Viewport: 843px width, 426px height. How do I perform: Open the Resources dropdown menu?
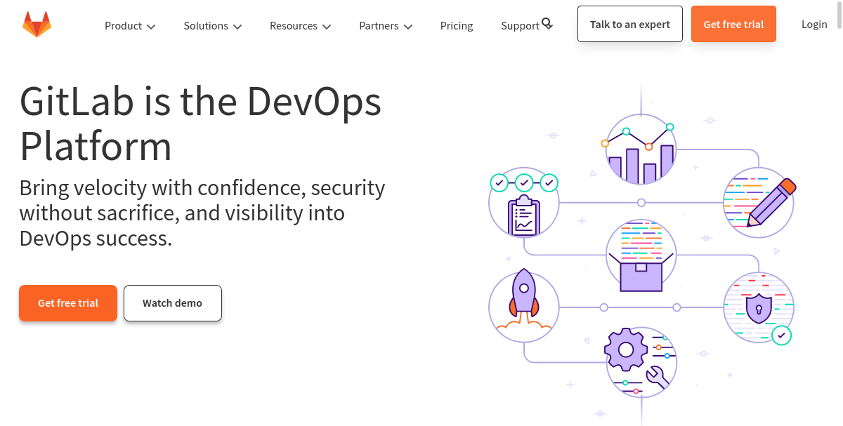click(300, 26)
